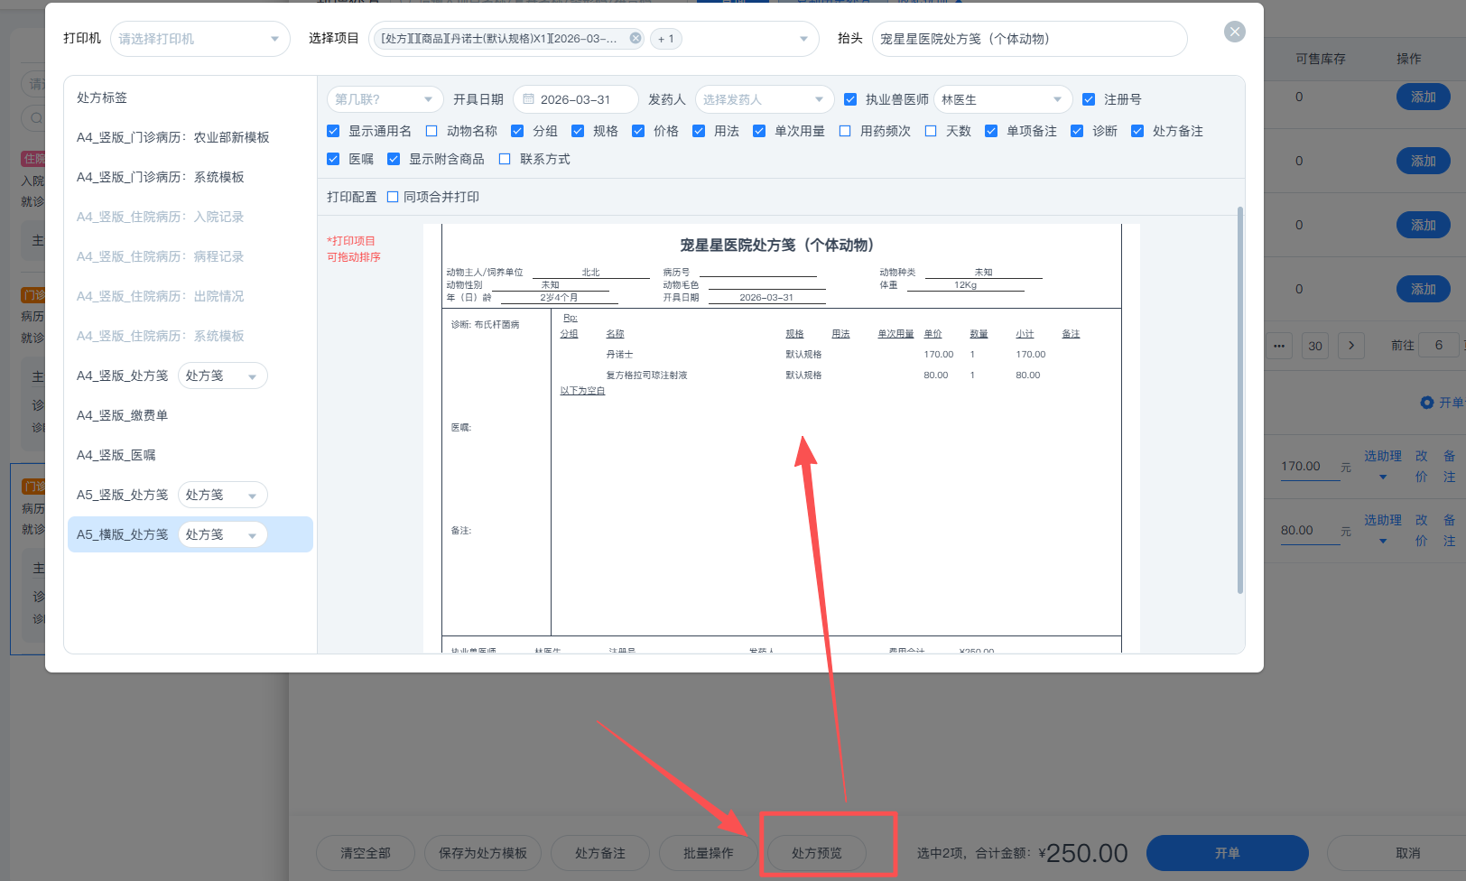Click the calendar icon in 开具日期 field

[x=529, y=99]
